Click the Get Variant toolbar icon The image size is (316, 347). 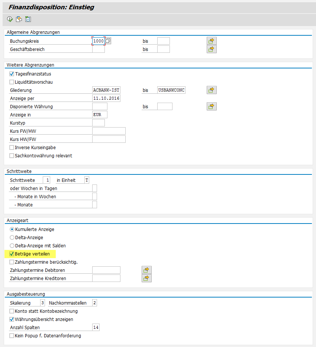point(19,19)
